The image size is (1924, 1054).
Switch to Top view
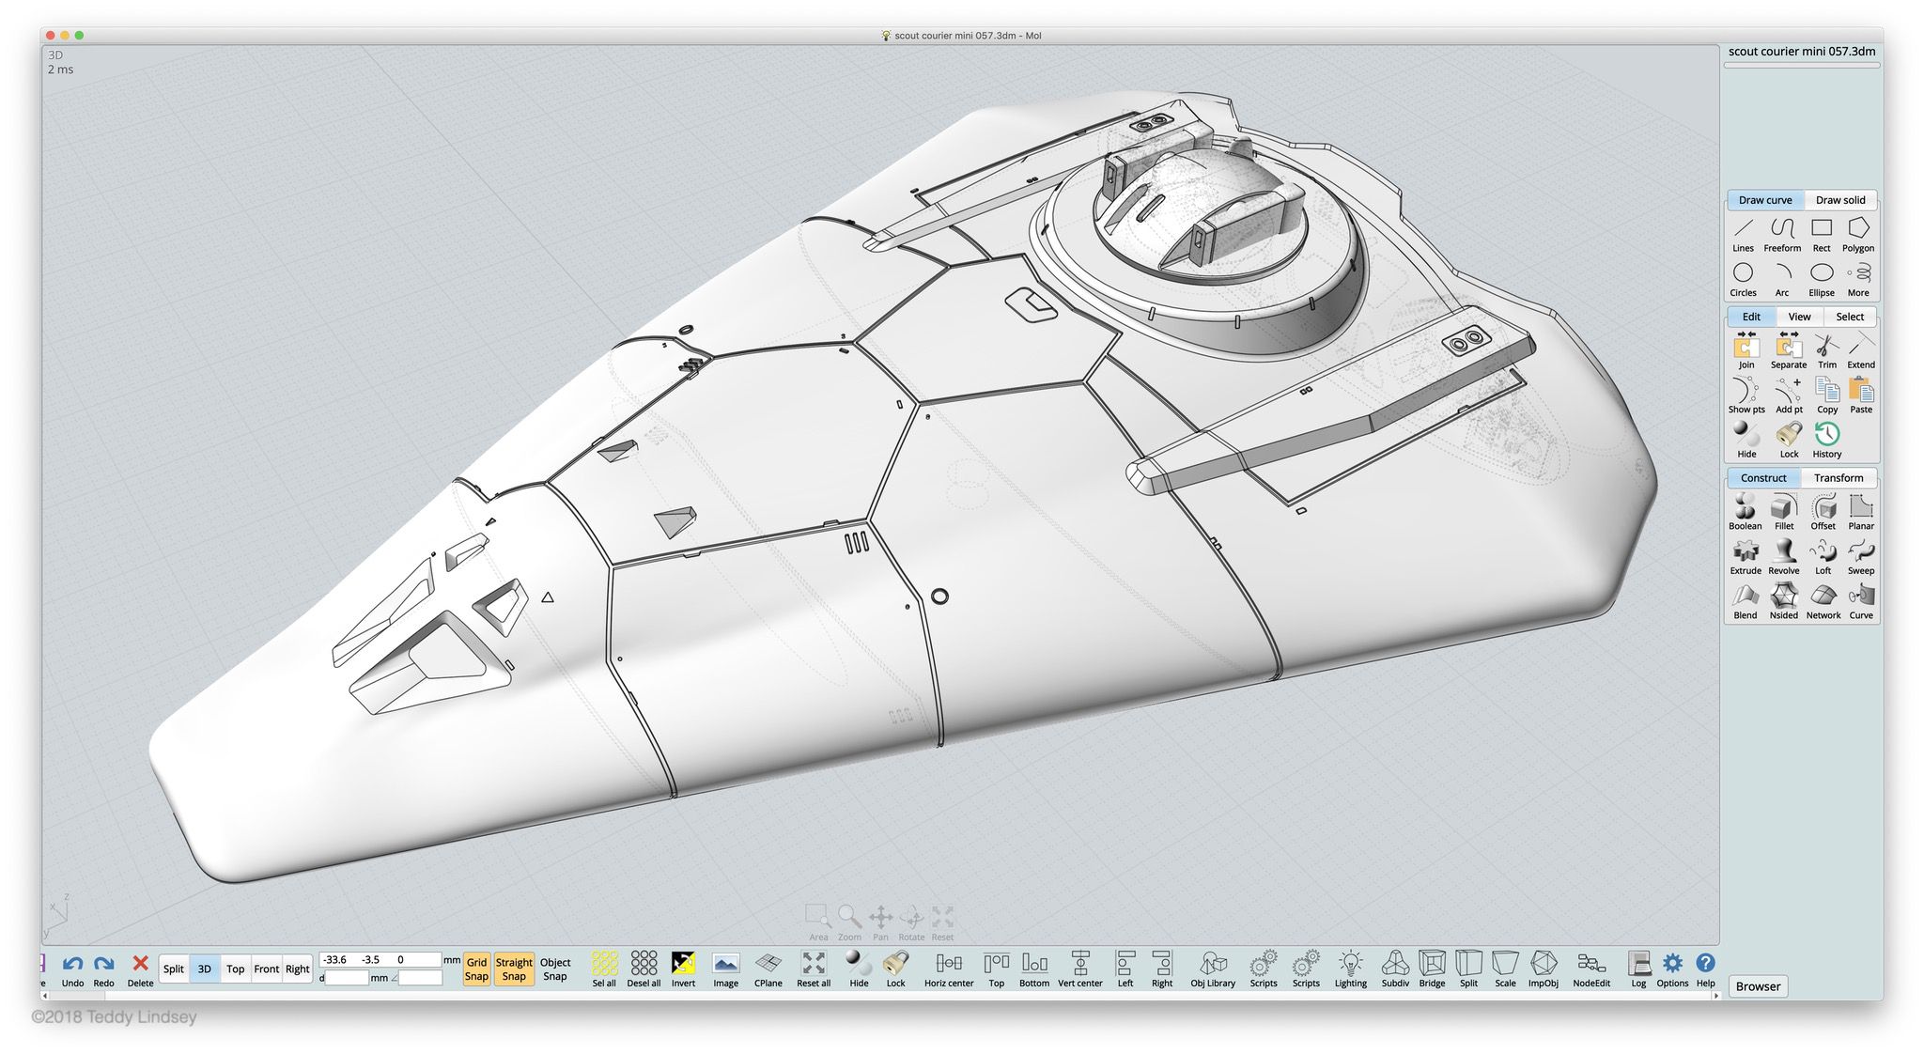[x=235, y=969]
